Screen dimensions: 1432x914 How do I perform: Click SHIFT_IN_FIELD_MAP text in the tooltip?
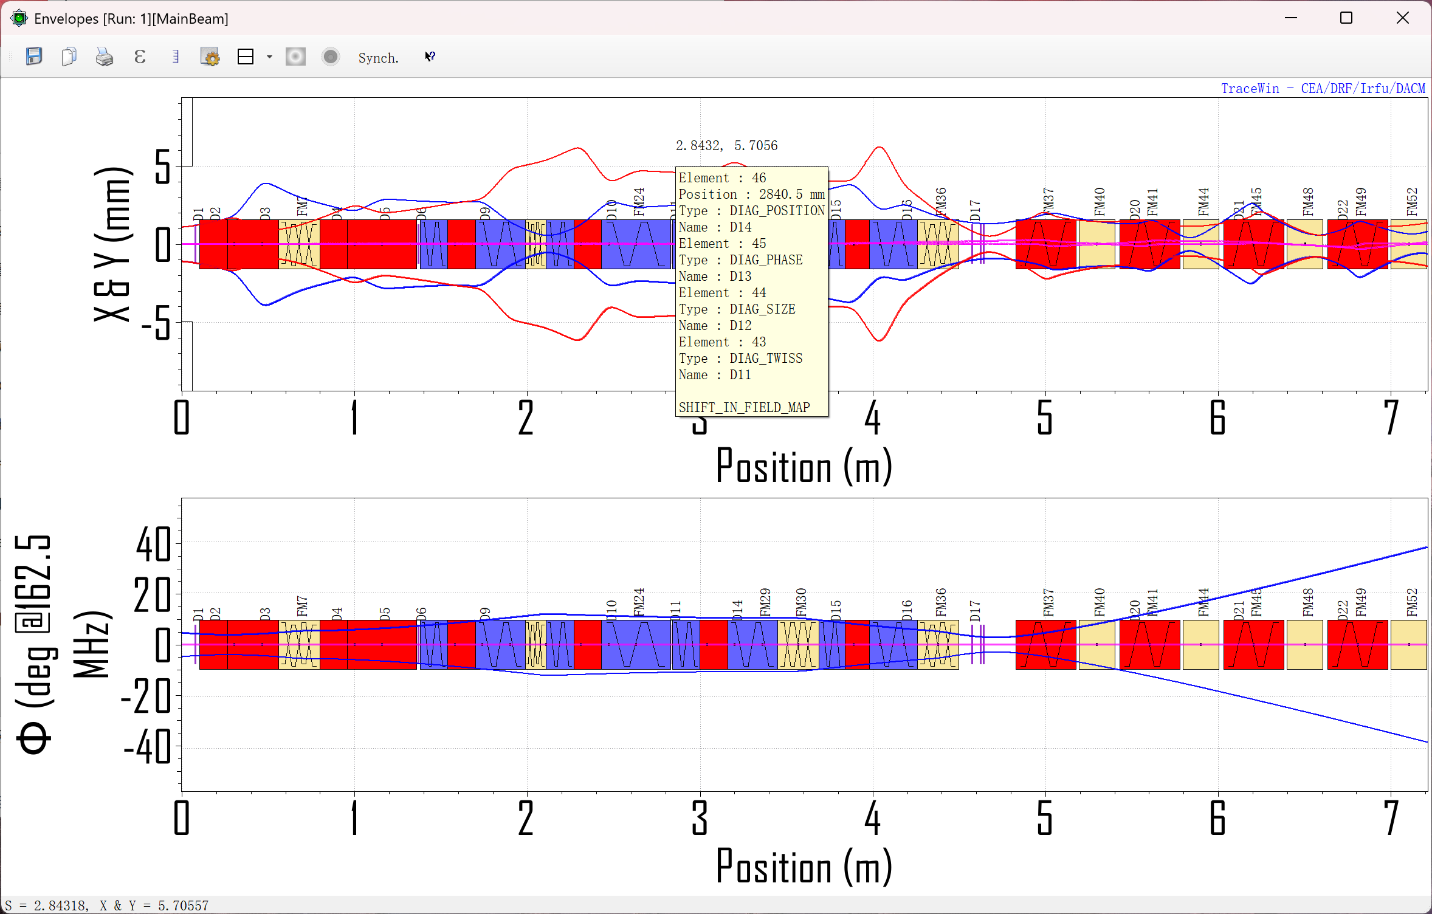pyautogui.click(x=744, y=407)
